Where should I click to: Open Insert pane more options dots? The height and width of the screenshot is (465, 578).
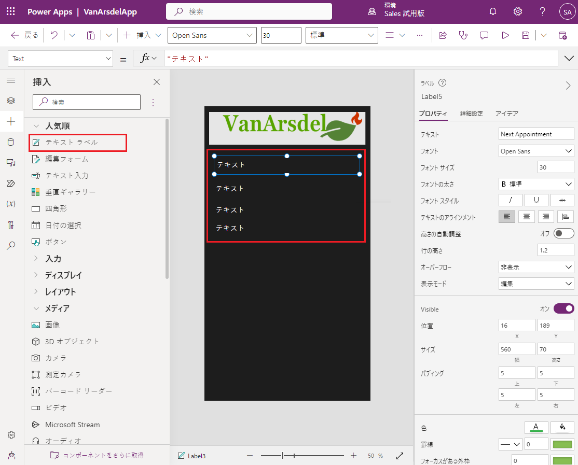(153, 102)
